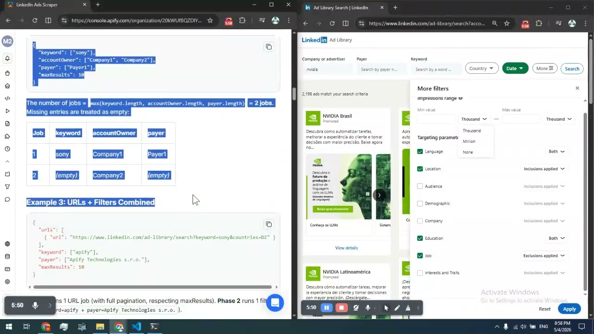Open View details for NVIDIA Brasil ad

[347, 248]
